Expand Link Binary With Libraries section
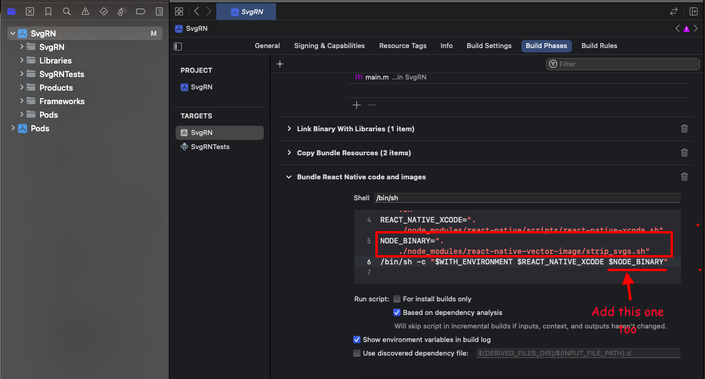This screenshot has width=705, height=379. tap(289, 129)
